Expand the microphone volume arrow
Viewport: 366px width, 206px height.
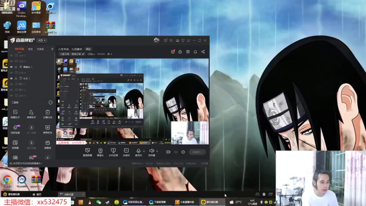point(144,152)
